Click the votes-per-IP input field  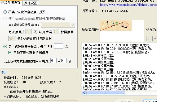59,46
